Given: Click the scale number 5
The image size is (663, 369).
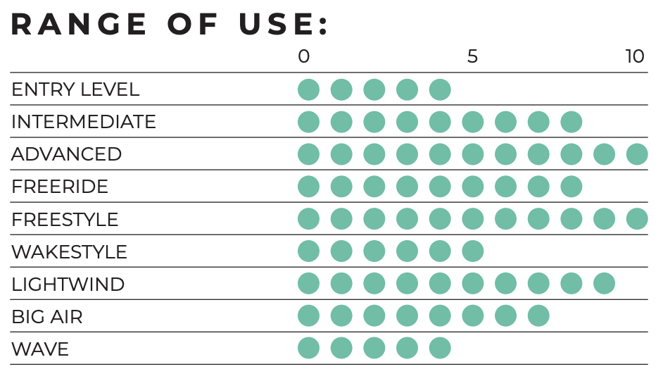Looking at the screenshot, I should (472, 56).
